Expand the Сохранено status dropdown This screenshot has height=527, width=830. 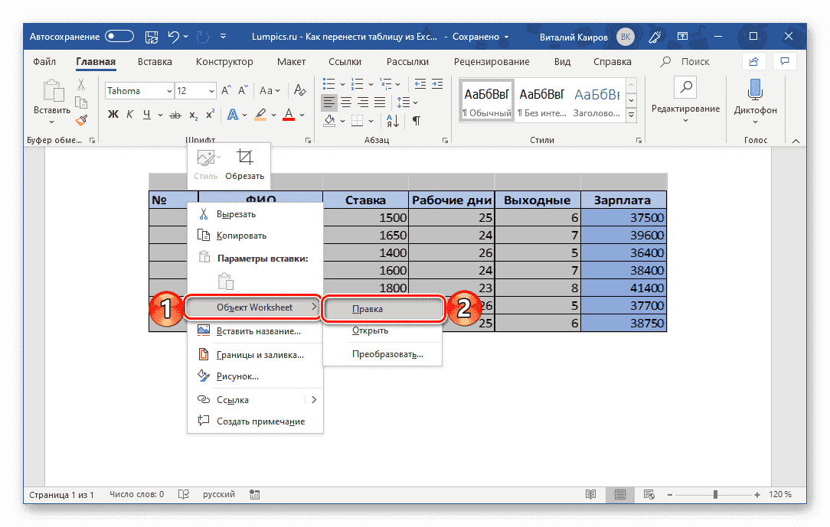pyautogui.click(x=506, y=36)
